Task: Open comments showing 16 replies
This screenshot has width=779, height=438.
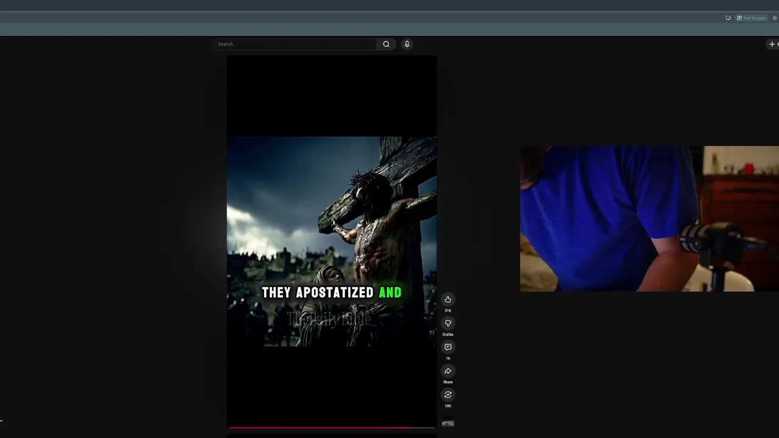Action: pos(448,347)
